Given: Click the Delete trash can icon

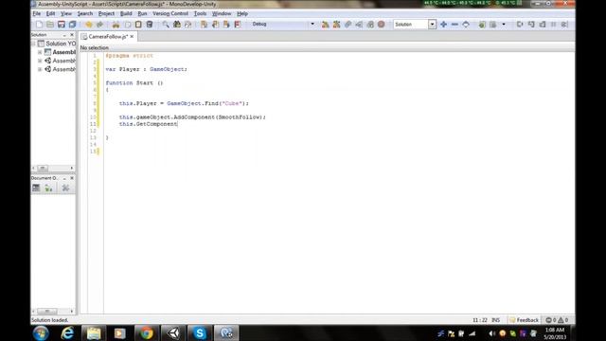Looking at the screenshot, I should 150,25.
